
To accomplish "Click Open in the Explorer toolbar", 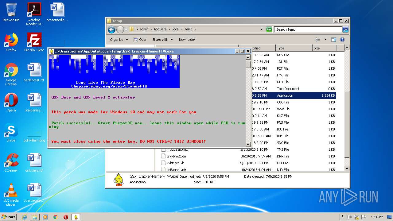I will pos(140,40).
